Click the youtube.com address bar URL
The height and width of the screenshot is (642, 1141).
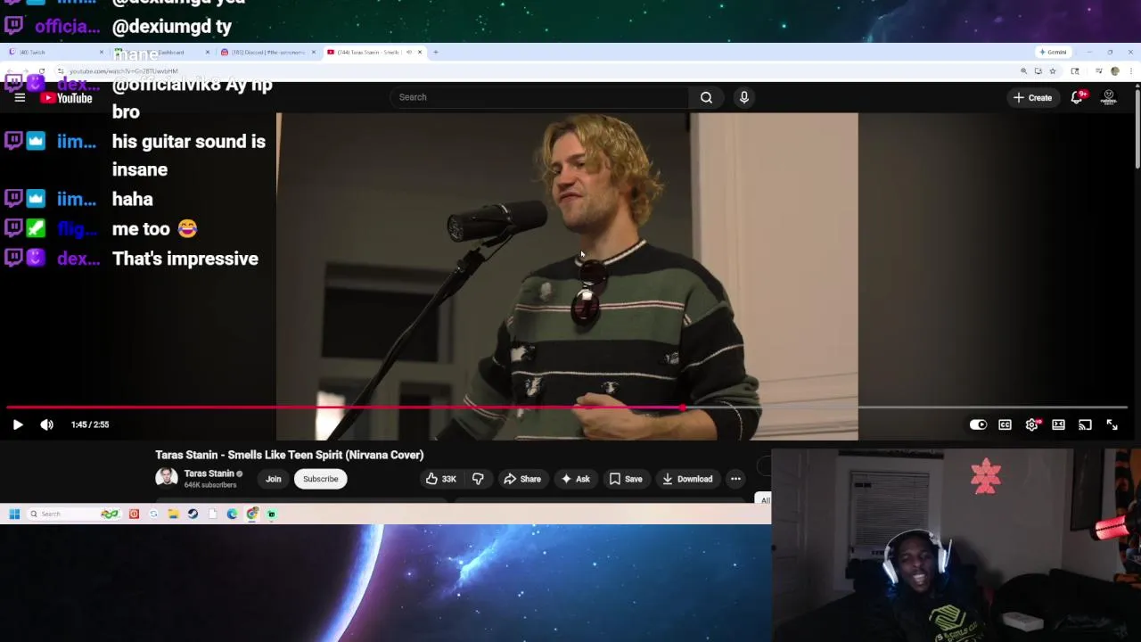coord(124,70)
